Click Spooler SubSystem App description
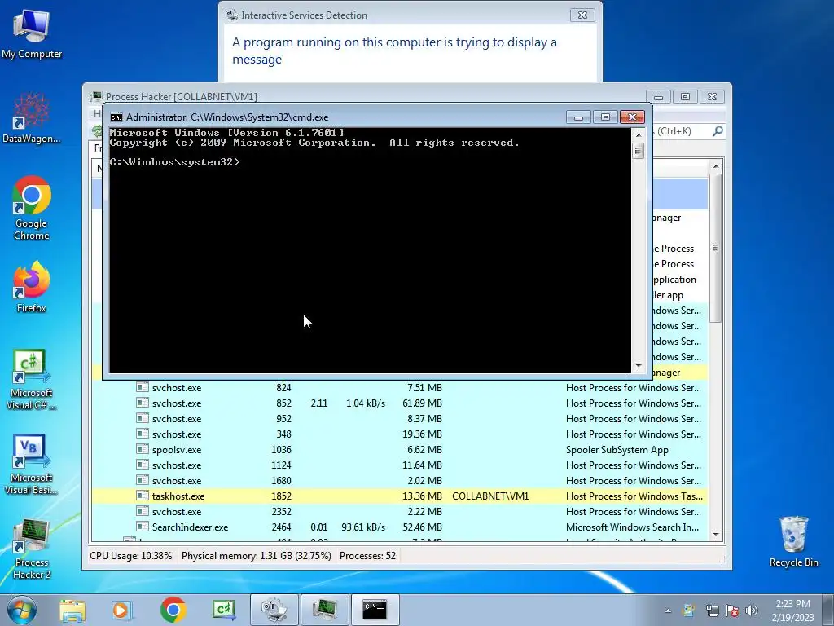 click(617, 450)
